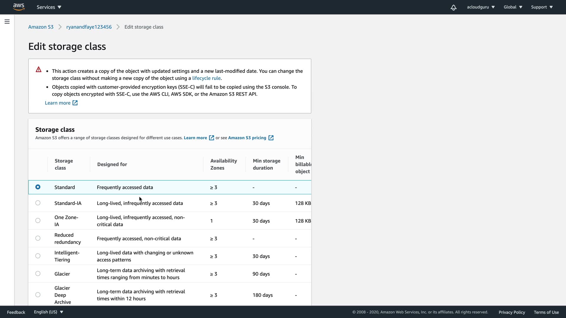The width and height of the screenshot is (566, 318).
Task: Open the notifications bell
Action: [453, 7]
